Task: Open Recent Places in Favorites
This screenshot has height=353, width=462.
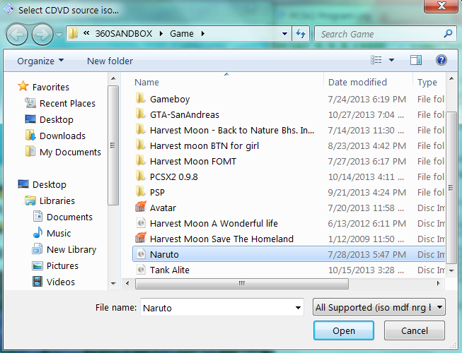Action: tap(67, 104)
